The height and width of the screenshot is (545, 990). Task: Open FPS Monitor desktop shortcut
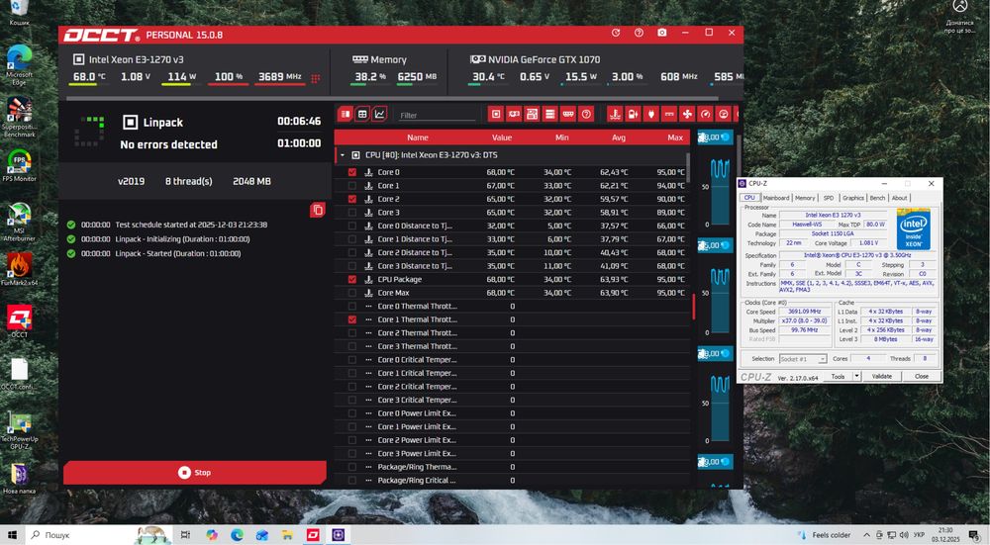pos(19,166)
